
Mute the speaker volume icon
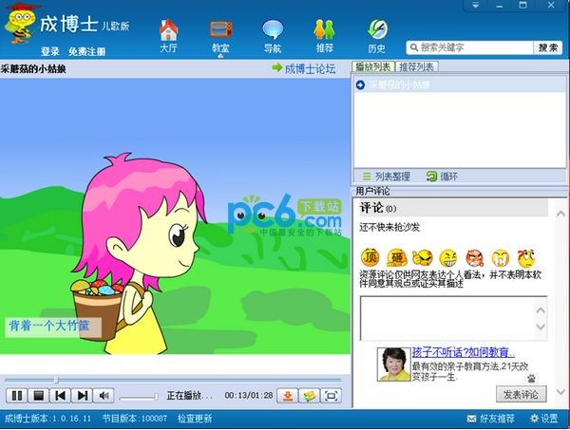tap(104, 396)
